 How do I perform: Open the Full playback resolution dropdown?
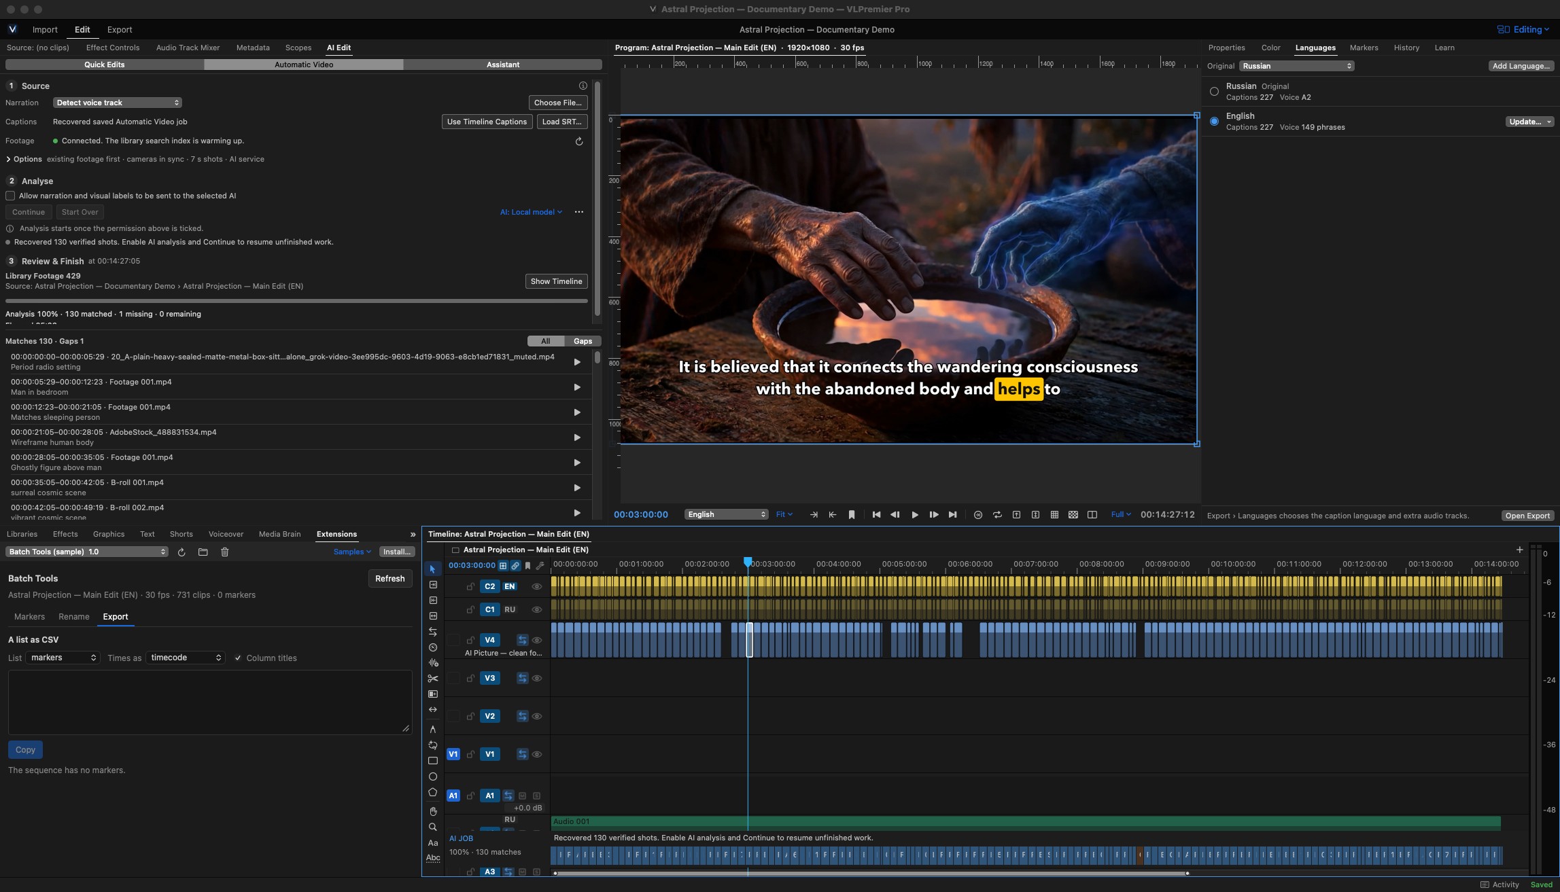pyautogui.click(x=1120, y=515)
